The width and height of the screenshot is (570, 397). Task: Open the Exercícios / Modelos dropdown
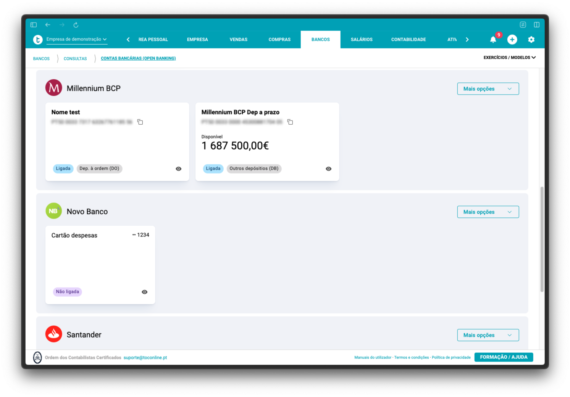click(510, 58)
